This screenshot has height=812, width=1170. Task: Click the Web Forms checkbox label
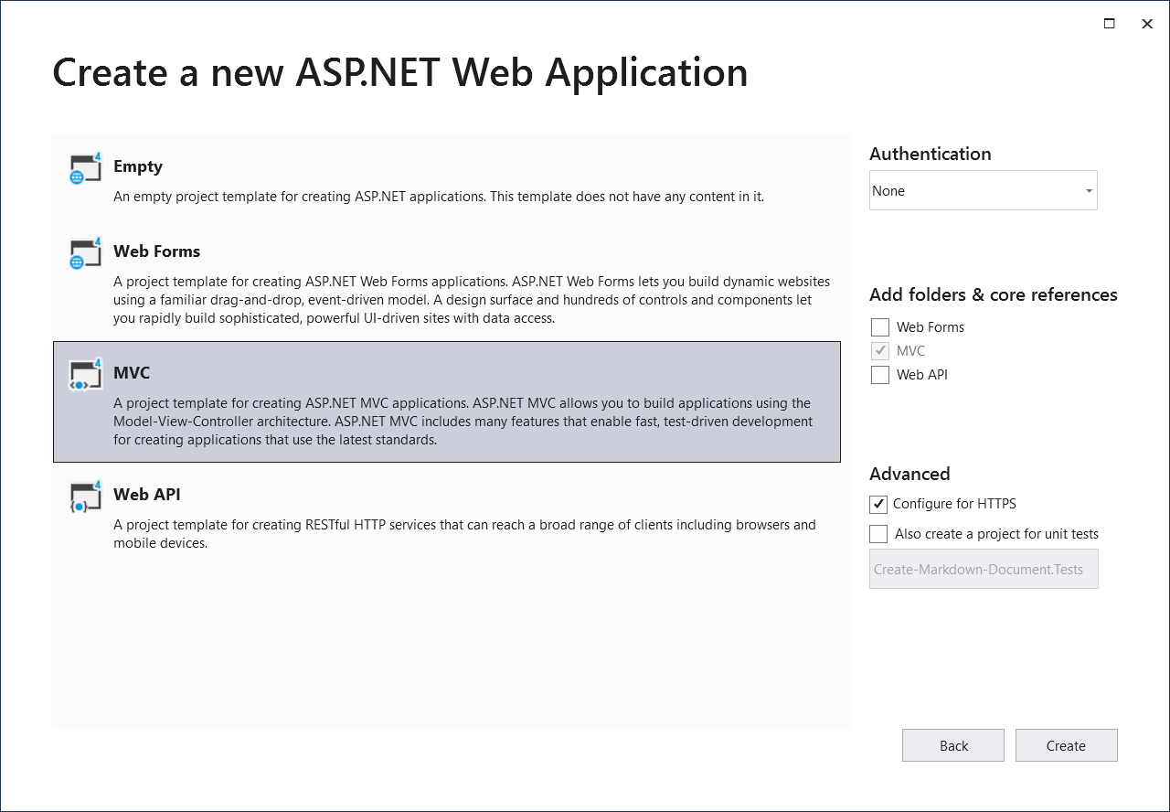pos(931,327)
